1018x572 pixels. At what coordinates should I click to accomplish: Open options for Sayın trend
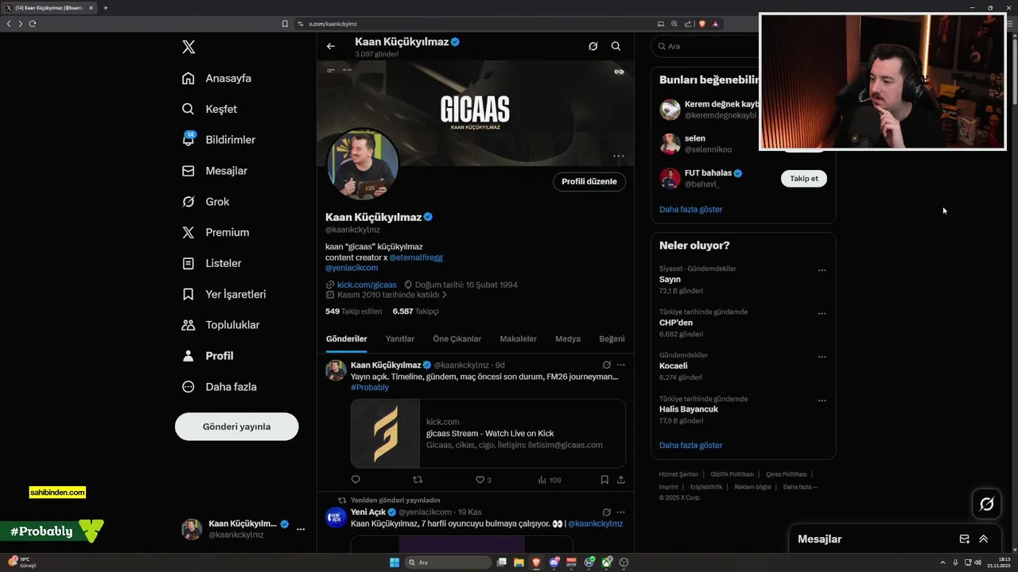tap(822, 270)
